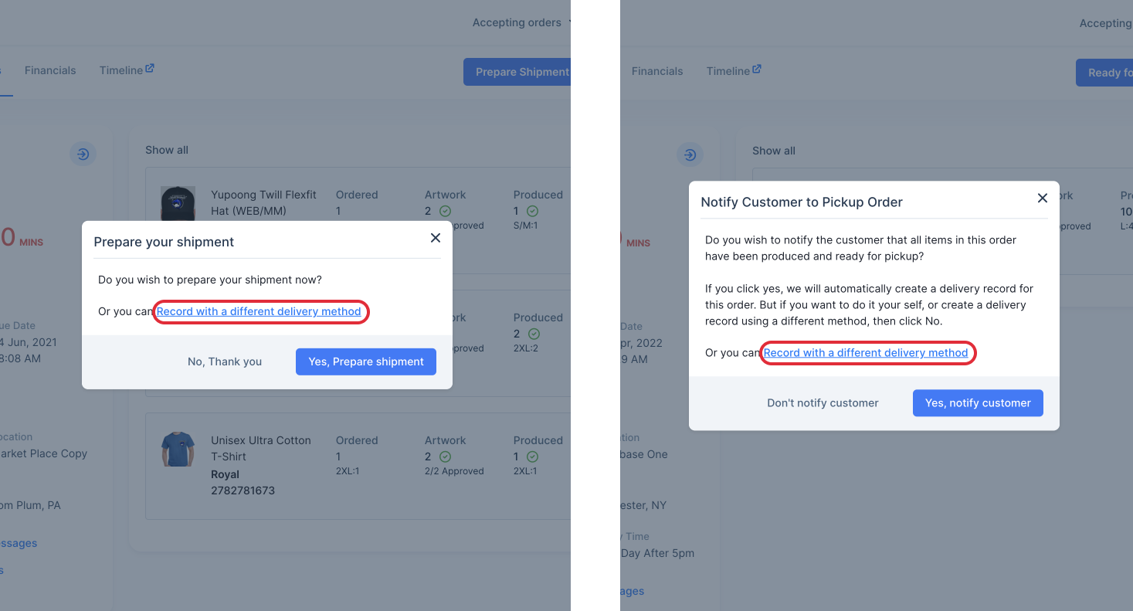1133x611 pixels.
Task: Click No, Thank you button
Action: click(225, 362)
